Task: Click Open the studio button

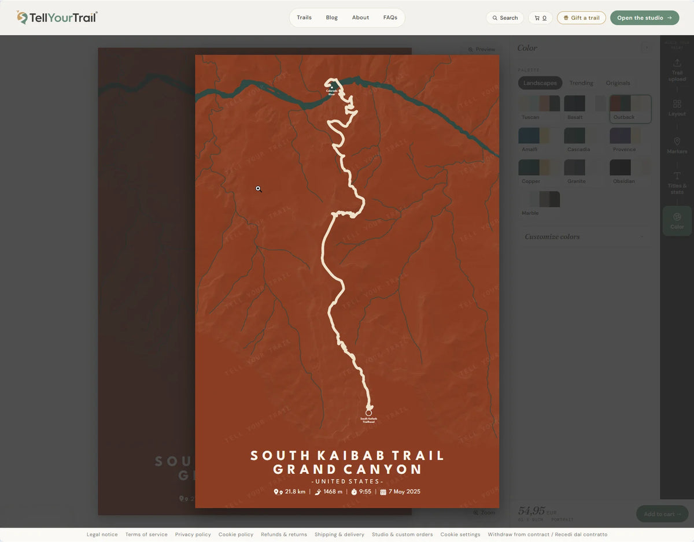Action: [644, 18]
